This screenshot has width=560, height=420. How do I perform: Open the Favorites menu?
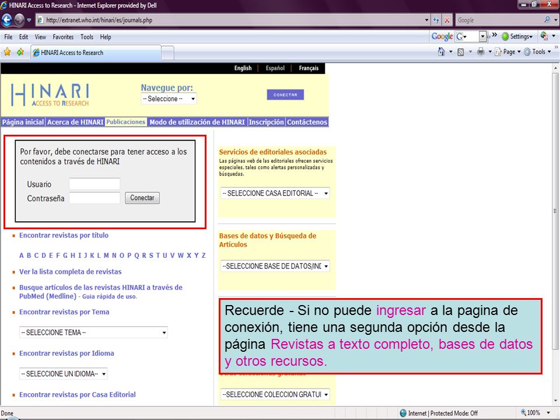click(x=63, y=37)
